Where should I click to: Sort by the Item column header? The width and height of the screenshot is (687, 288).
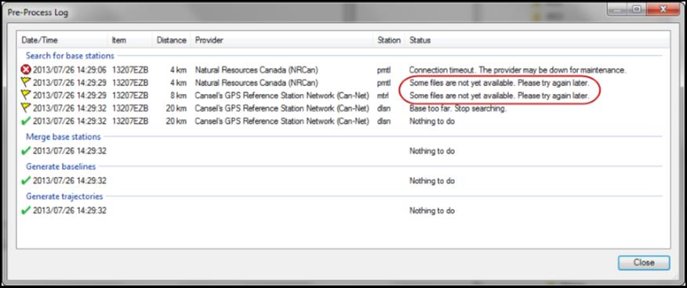pos(129,40)
